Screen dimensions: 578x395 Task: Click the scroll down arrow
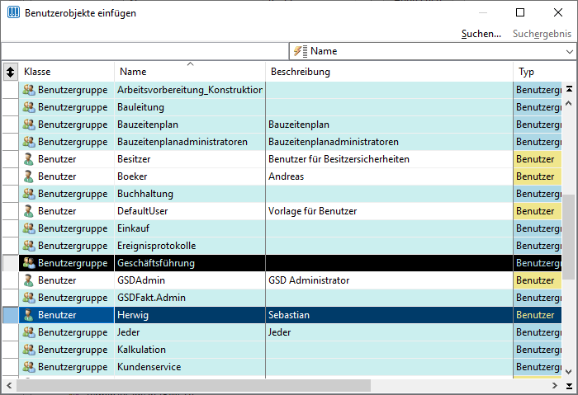click(x=570, y=371)
